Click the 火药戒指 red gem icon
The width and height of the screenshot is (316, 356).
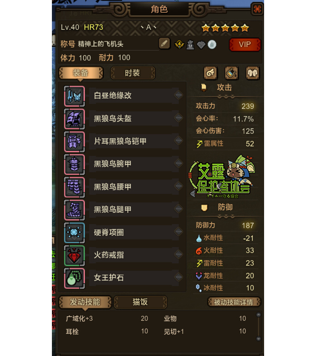pos(74,255)
